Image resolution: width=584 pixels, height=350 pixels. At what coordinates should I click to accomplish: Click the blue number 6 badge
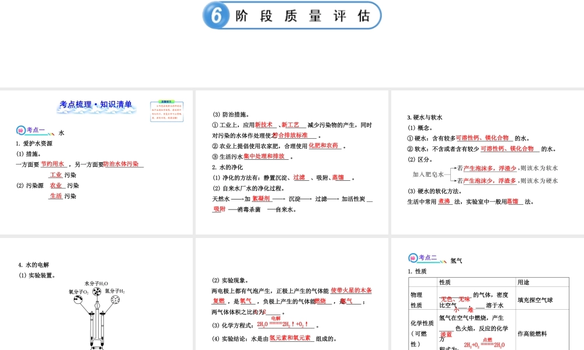(x=217, y=16)
